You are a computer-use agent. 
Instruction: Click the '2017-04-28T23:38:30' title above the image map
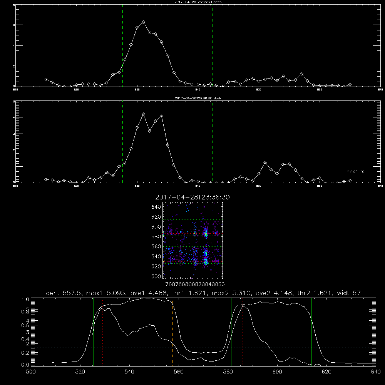coord(192,197)
